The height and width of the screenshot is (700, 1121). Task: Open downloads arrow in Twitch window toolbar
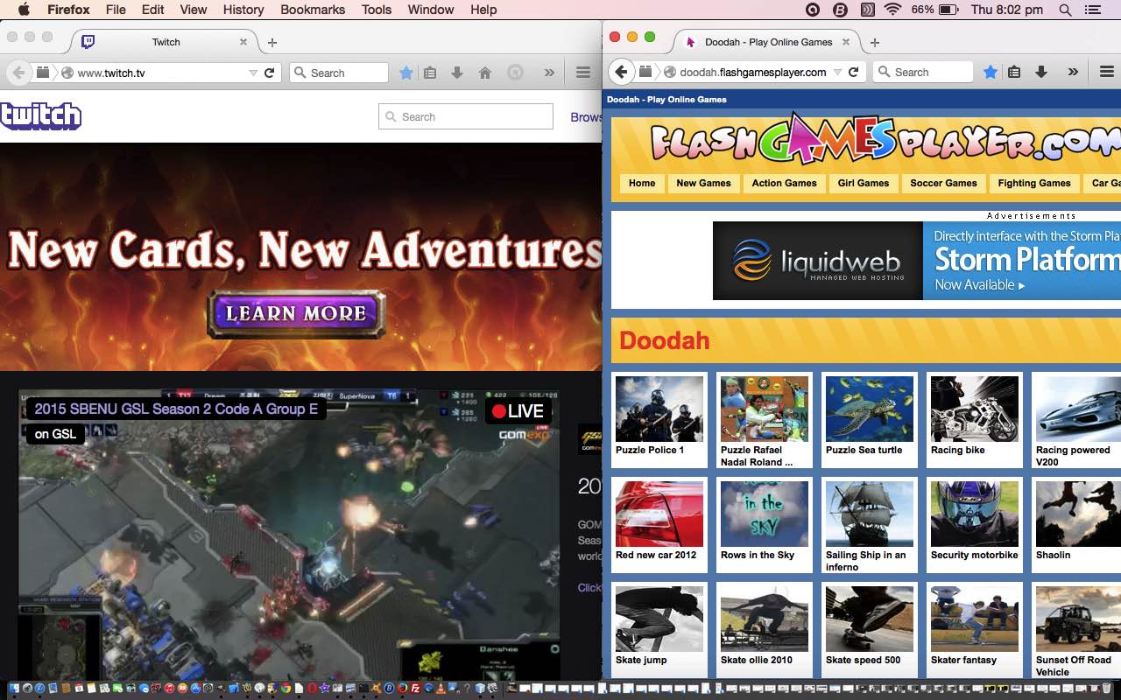click(x=457, y=73)
